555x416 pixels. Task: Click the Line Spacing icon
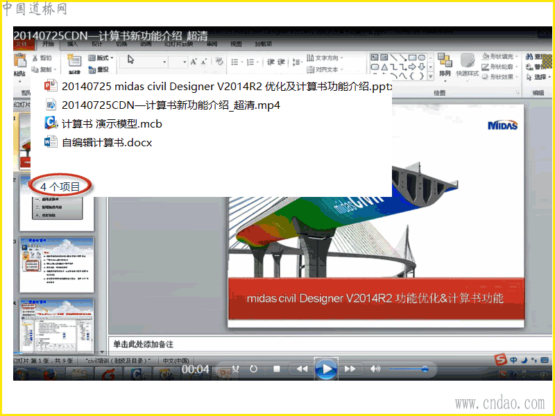click(296, 62)
